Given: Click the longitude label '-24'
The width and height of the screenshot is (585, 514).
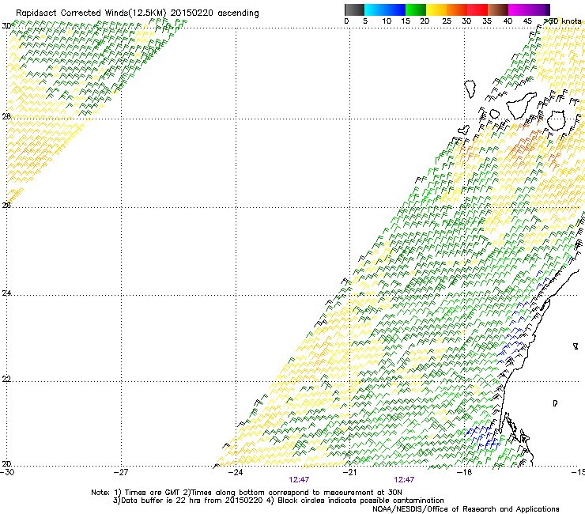Looking at the screenshot, I should (x=236, y=472).
